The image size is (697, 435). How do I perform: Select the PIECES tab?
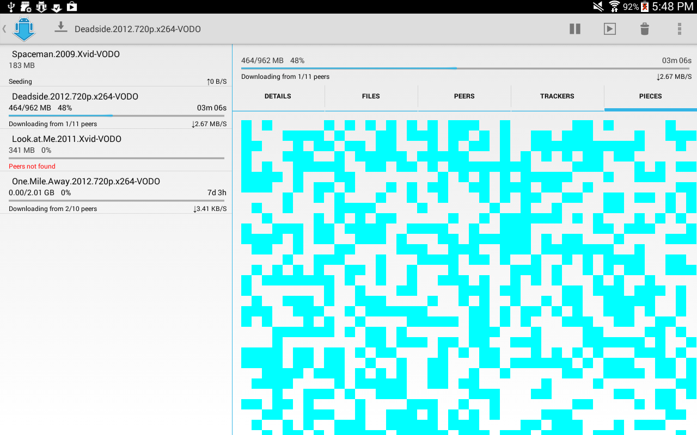click(x=650, y=96)
